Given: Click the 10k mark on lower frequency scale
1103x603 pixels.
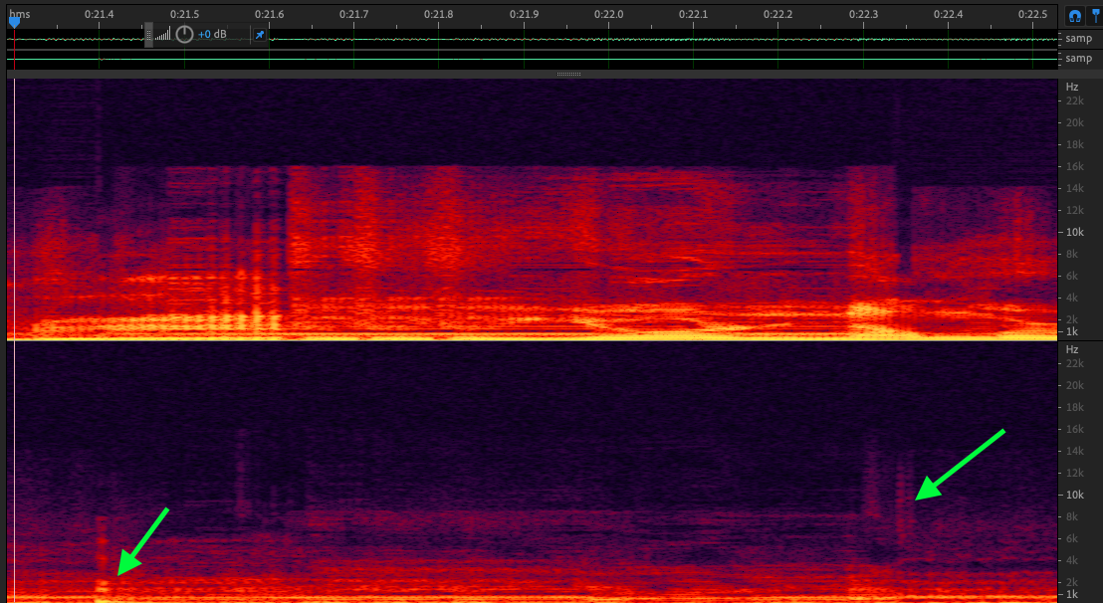Looking at the screenshot, I should coord(1074,495).
